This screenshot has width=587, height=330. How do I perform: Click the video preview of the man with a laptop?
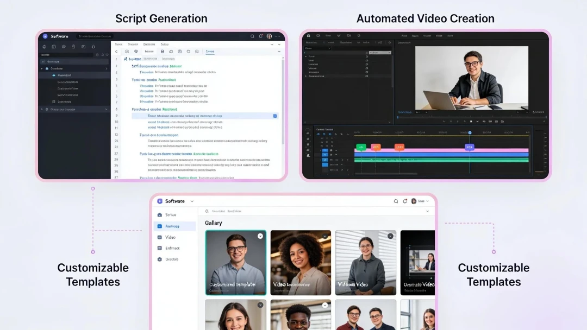pos(472,78)
